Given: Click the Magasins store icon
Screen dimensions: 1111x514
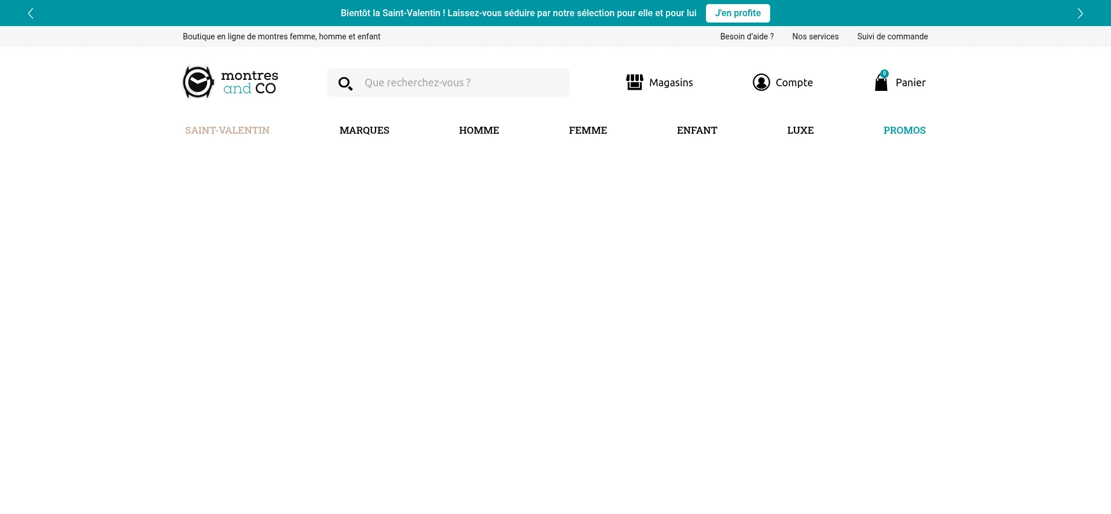Looking at the screenshot, I should click(x=634, y=82).
